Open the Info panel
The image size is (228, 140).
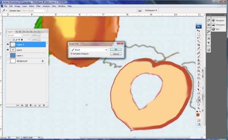pos(215,29)
